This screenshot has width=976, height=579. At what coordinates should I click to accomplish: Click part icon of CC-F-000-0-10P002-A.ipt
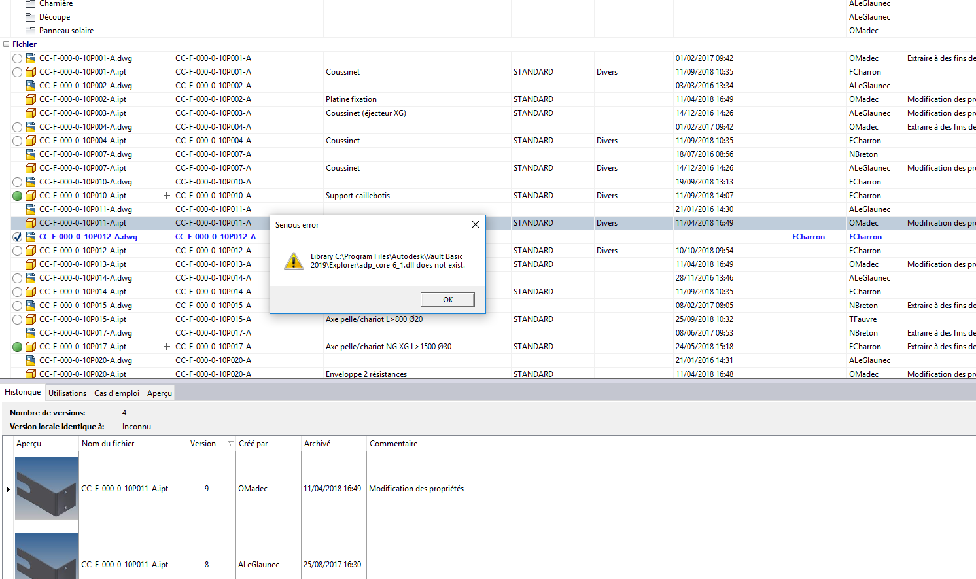(x=31, y=99)
